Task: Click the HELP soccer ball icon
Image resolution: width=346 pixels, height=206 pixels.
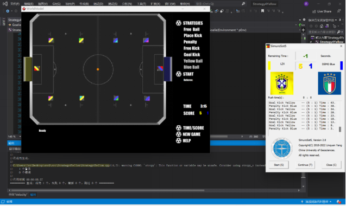Action: coord(179,140)
